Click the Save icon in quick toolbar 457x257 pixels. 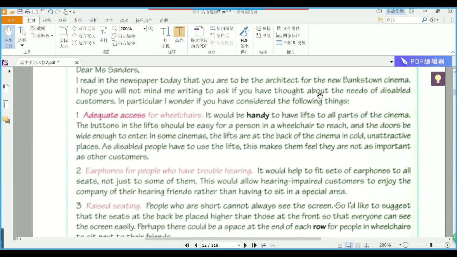(x=20, y=12)
